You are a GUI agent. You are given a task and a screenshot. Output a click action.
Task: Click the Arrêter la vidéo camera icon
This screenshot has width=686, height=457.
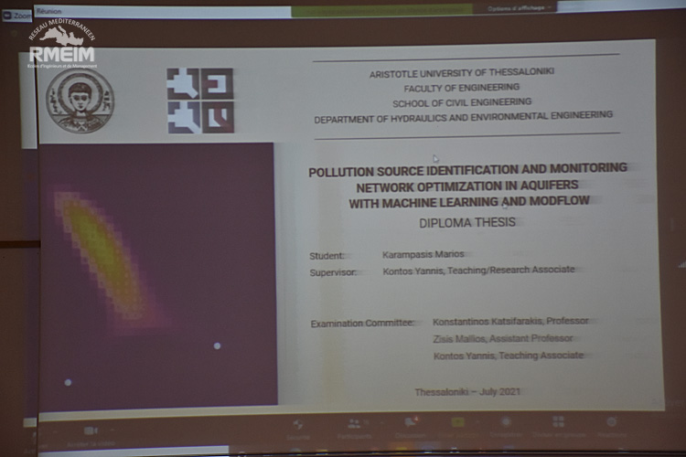pyautogui.click(x=91, y=430)
